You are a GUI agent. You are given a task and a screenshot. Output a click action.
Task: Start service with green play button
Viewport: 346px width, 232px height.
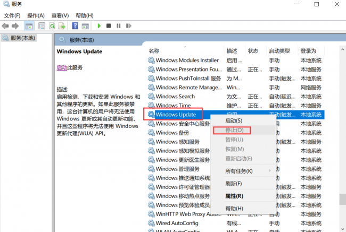click(99, 26)
